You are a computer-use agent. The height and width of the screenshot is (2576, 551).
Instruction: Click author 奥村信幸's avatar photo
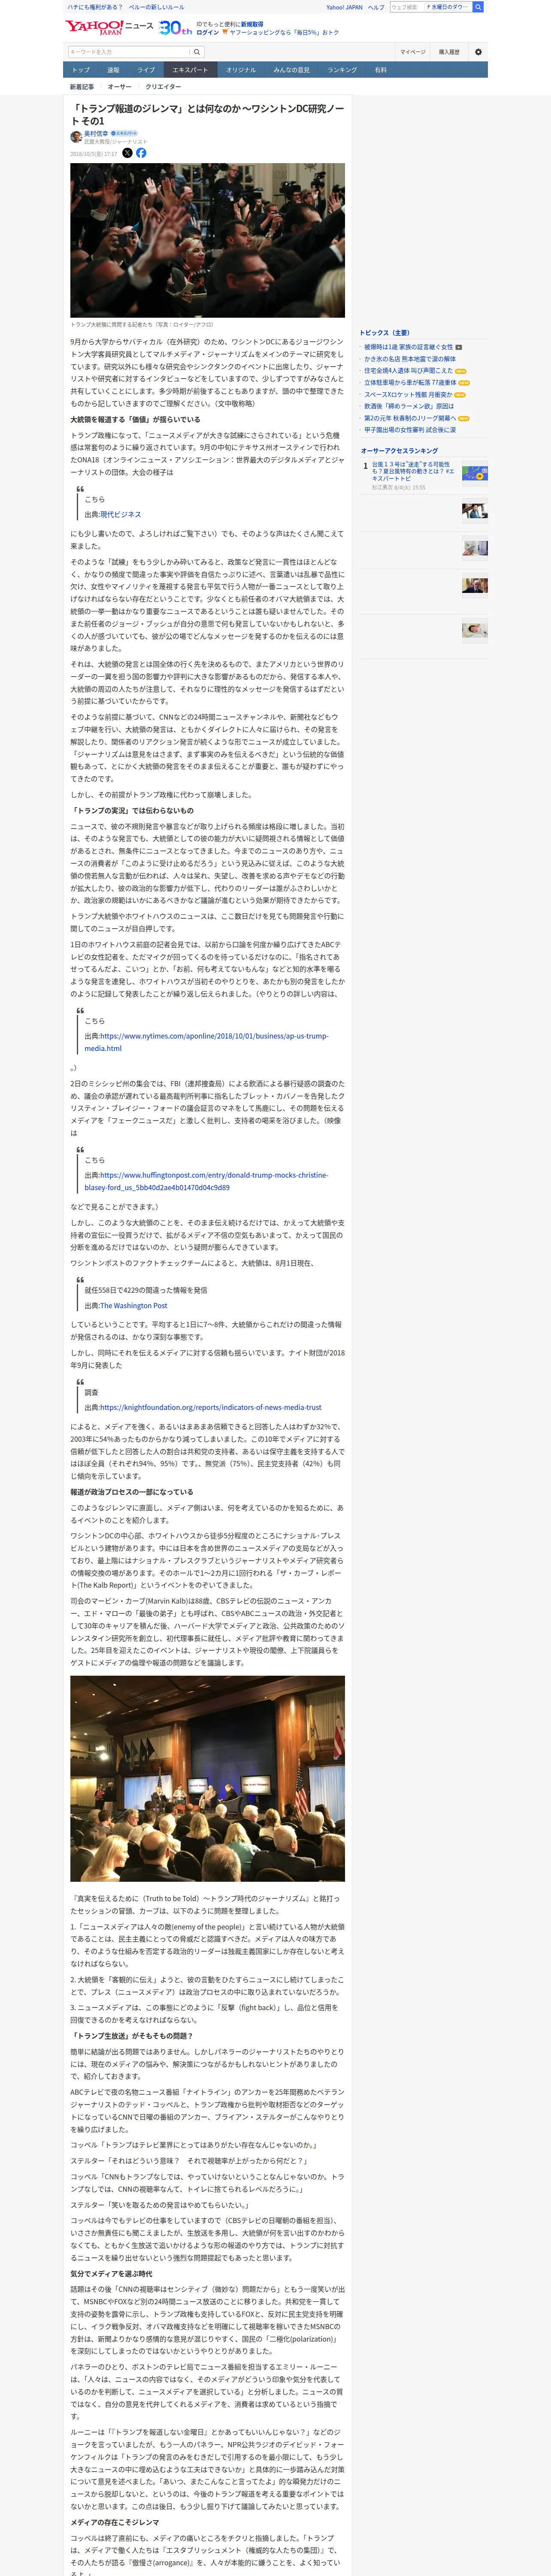76,136
